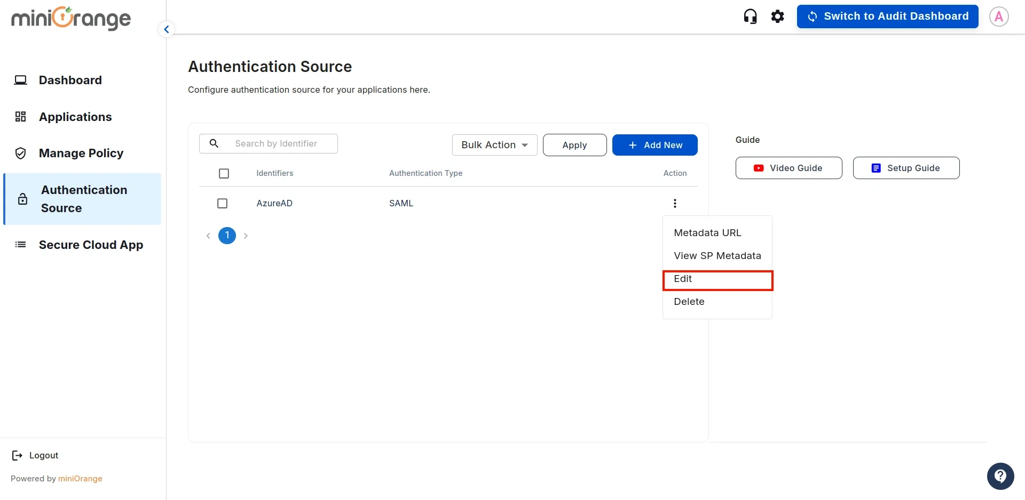
Task: Toggle the select-all header checkbox
Action: click(224, 173)
